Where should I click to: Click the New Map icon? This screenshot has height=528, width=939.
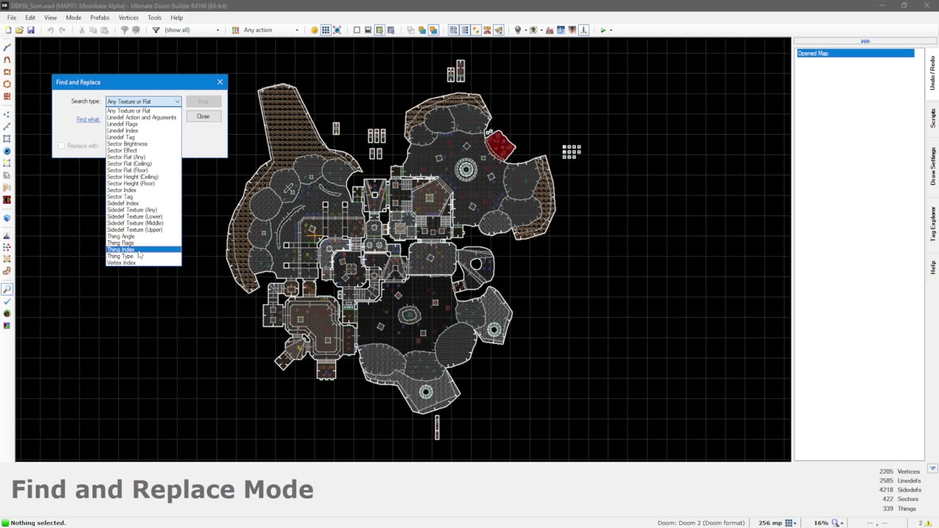coord(7,30)
